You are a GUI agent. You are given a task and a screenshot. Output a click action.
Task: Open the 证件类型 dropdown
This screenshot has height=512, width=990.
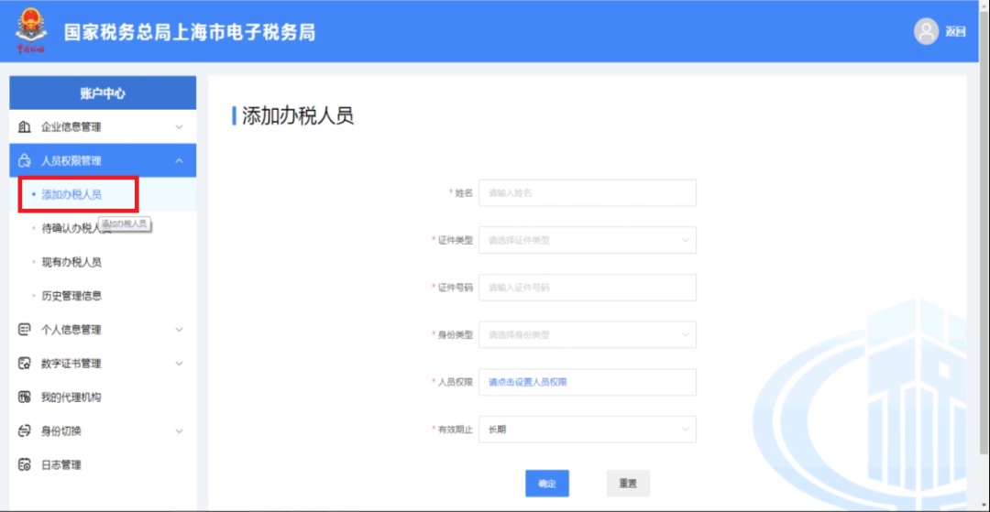tap(588, 240)
